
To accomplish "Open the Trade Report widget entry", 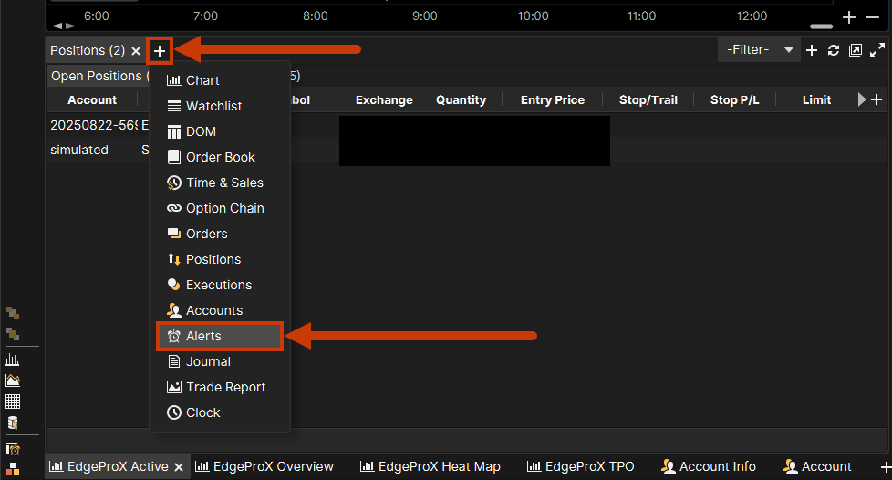I will (225, 387).
